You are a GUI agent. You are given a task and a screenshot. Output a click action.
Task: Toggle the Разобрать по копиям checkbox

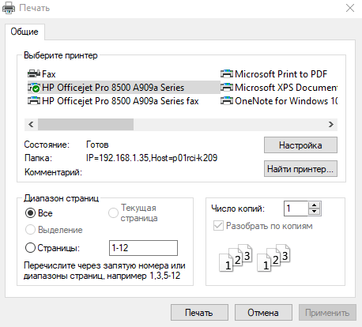click(x=218, y=226)
